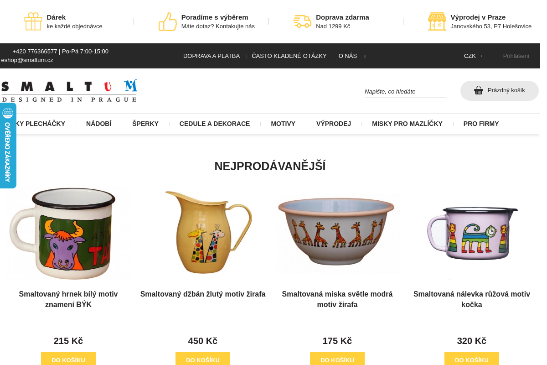The width and height of the screenshot is (547, 365).
Task: Click the Přihlášení login link
Action: coord(516,56)
